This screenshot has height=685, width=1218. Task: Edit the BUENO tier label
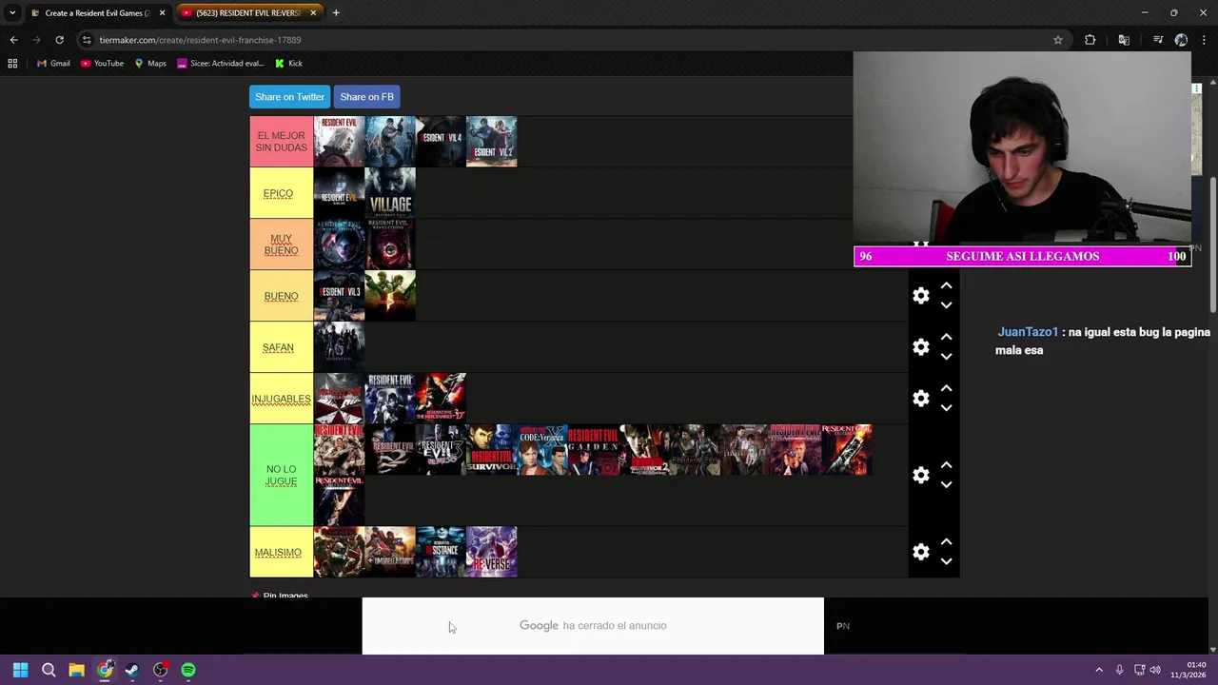coord(281,296)
